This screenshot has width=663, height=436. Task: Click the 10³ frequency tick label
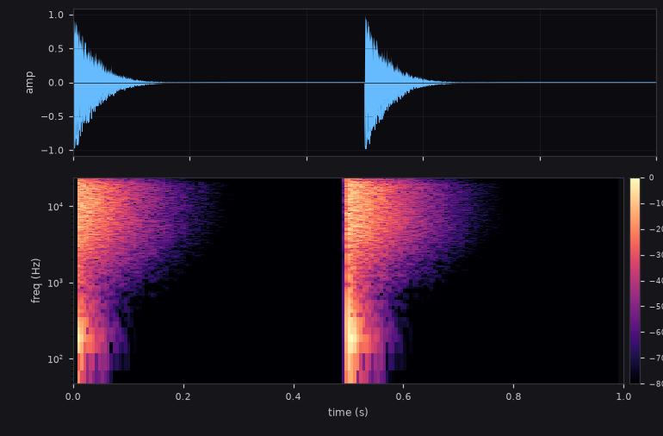55,283
